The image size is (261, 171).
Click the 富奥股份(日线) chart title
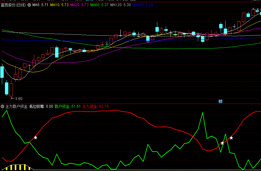(13, 5)
